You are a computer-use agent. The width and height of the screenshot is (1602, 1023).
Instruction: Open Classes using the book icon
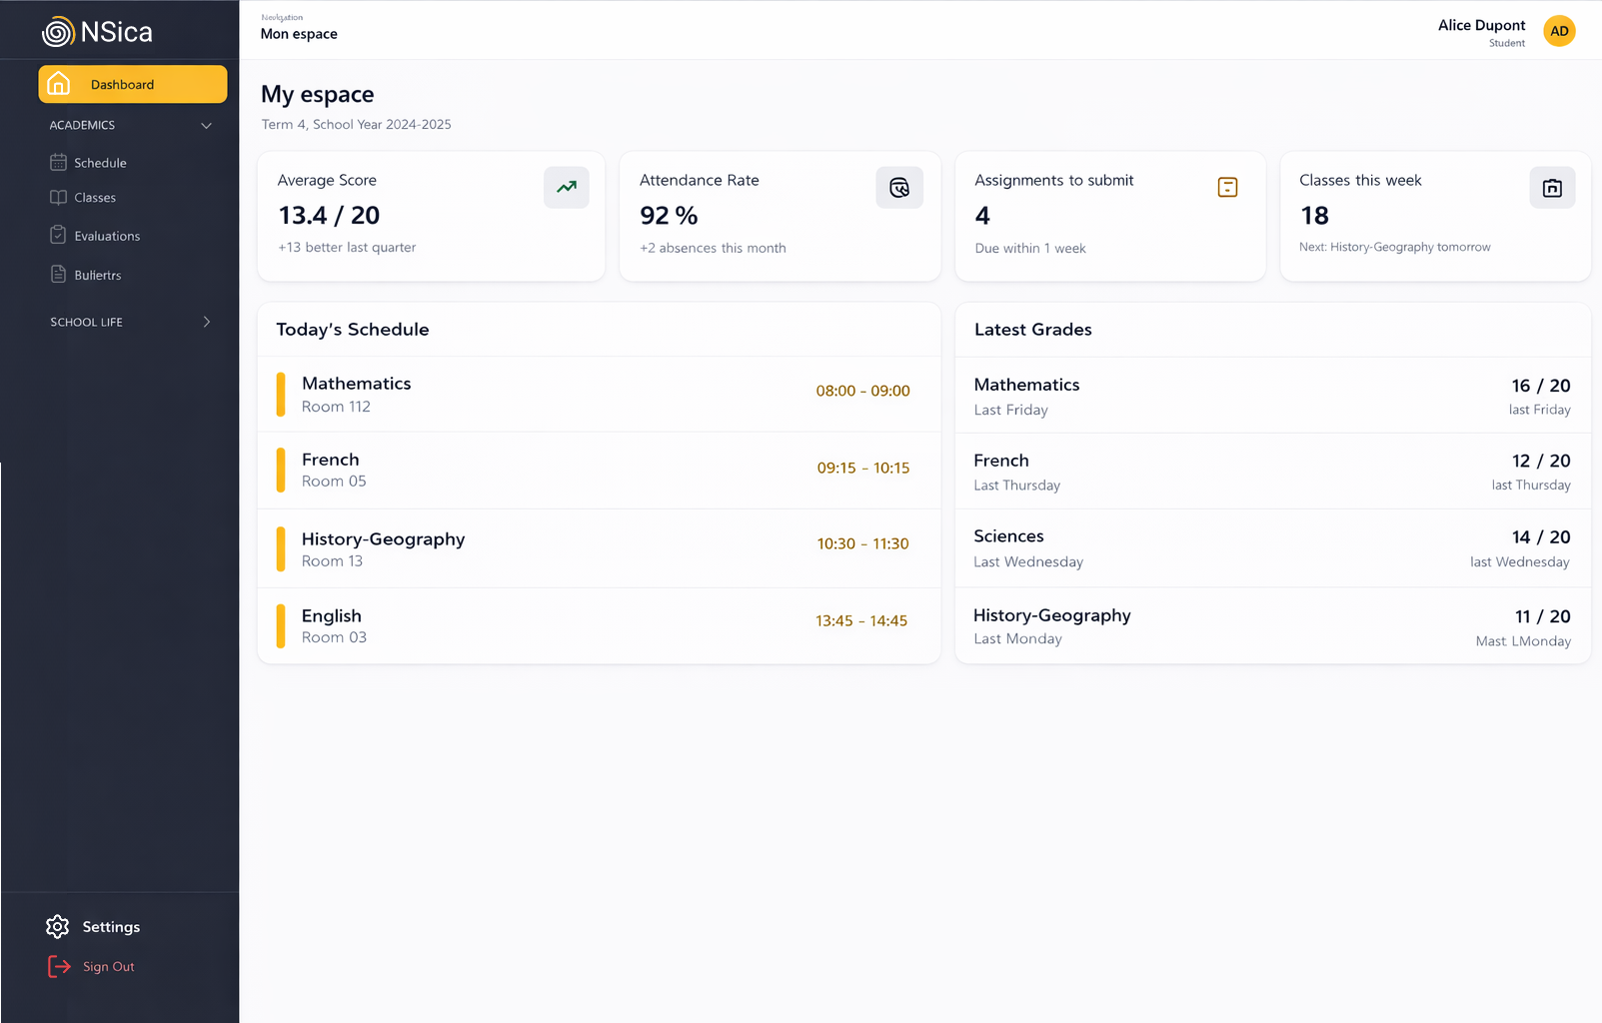tap(60, 197)
